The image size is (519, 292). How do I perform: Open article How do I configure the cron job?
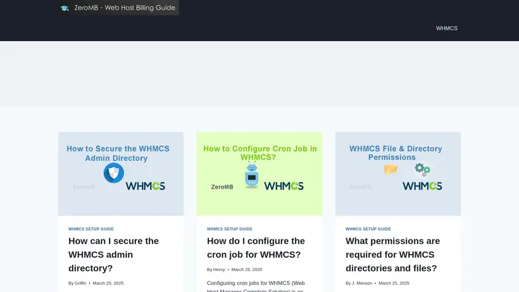coord(256,248)
